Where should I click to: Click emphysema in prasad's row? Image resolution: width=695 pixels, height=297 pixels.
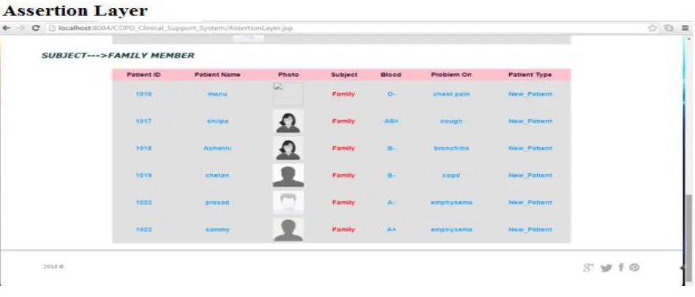[x=451, y=202]
